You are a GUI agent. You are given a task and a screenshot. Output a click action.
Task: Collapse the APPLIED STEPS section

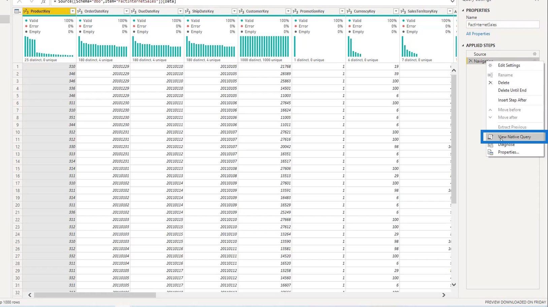[x=463, y=45]
